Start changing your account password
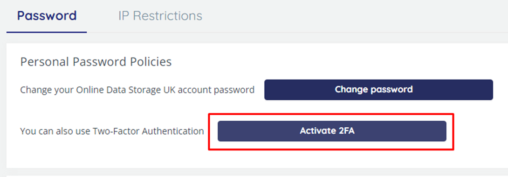The image size is (508, 177). (x=378, y=90)
